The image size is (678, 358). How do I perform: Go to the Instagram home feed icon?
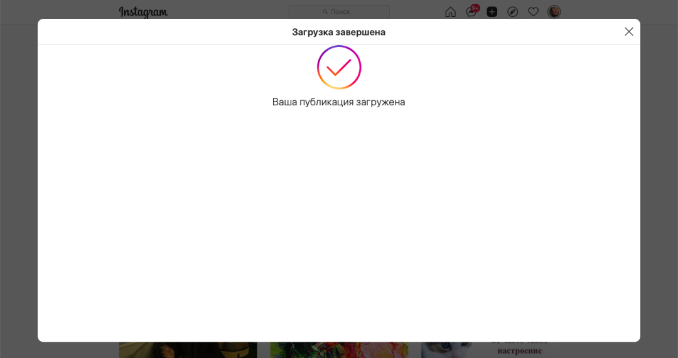450,12
